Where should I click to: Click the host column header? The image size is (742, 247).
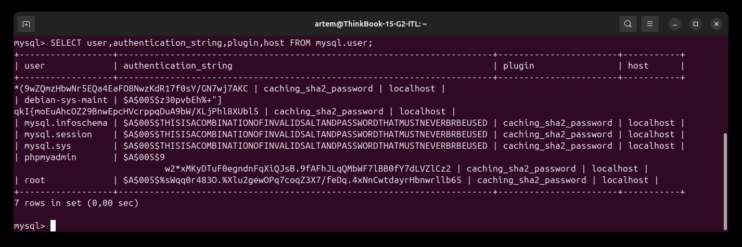point(638,66)
